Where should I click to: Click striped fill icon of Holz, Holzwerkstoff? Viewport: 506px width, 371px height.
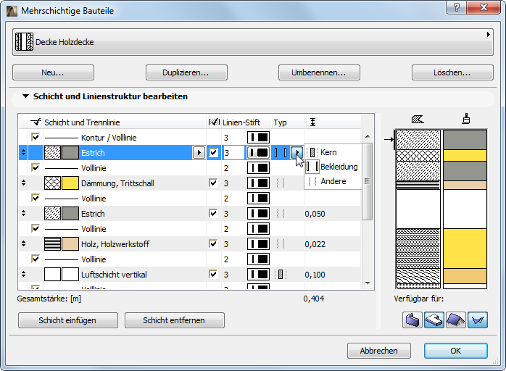click(x=52, y=244)
